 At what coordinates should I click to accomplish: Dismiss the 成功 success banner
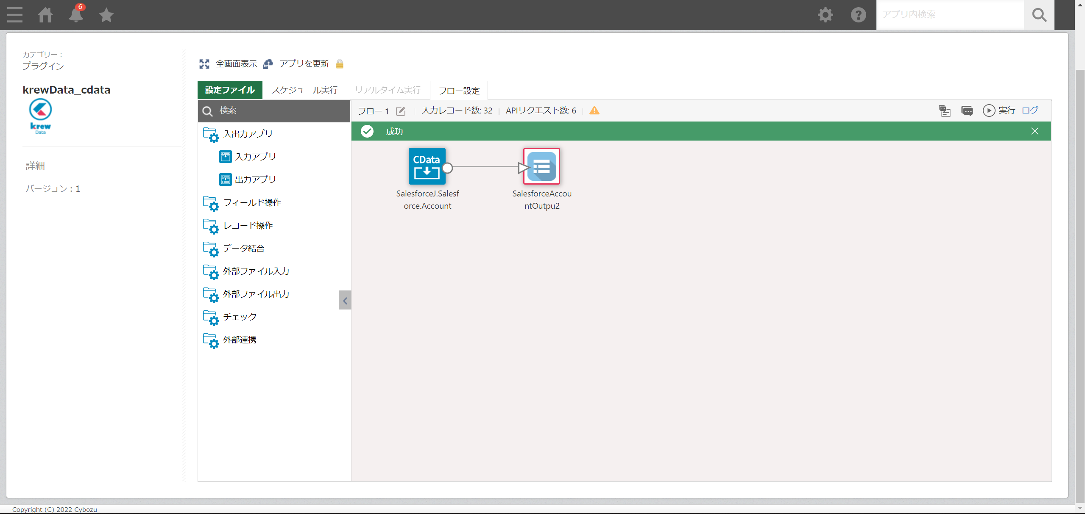pyautogui.click(x=1035, y=131)
